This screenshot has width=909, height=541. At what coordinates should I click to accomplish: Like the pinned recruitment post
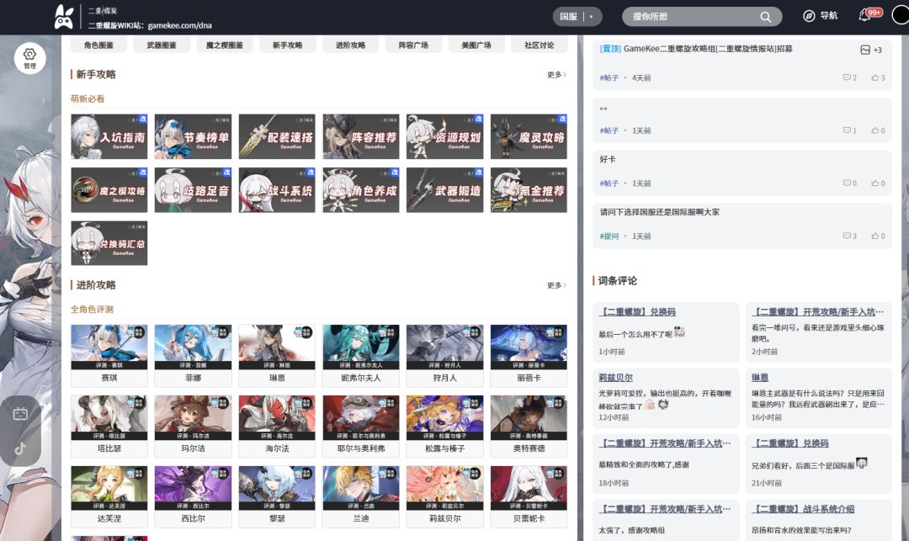tap(874, 77)
